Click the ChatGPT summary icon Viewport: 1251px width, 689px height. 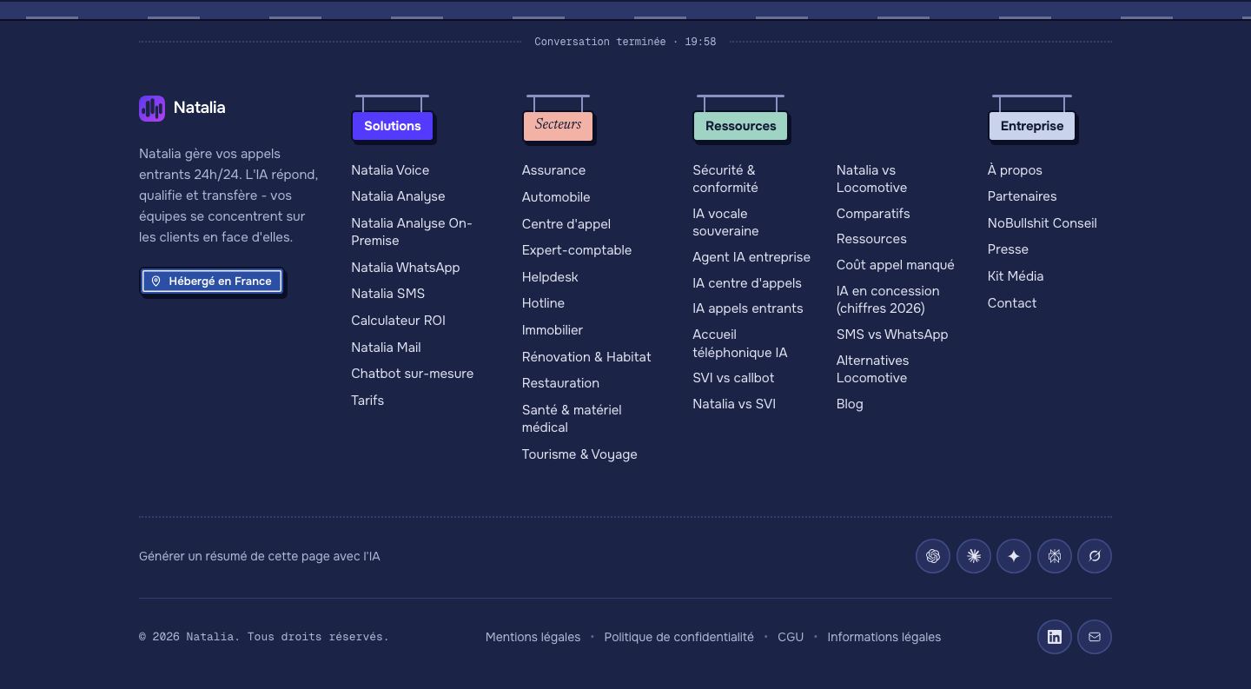pos(933,556)
